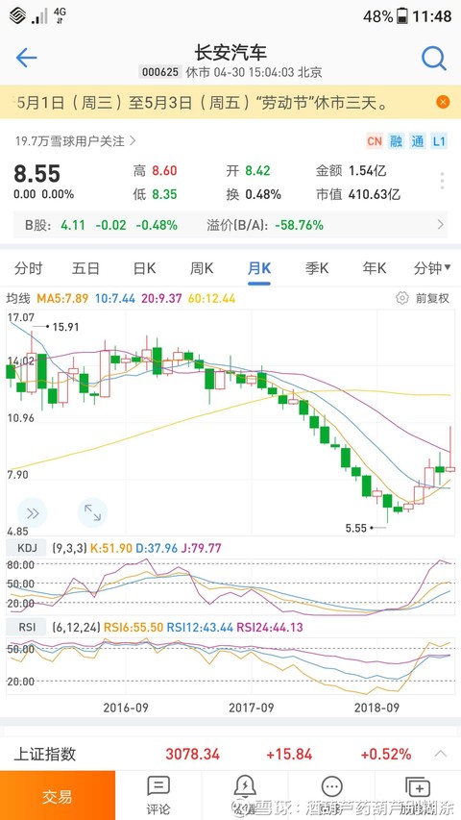
Task: Go back with the left arrow
Action: [x=26, y=58]
